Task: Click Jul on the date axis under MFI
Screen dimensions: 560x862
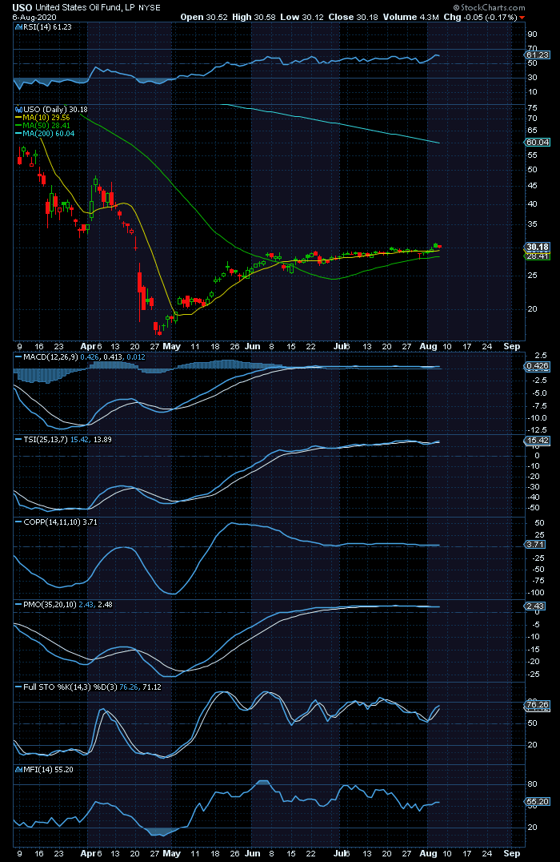Action: (x=340, y=854)
